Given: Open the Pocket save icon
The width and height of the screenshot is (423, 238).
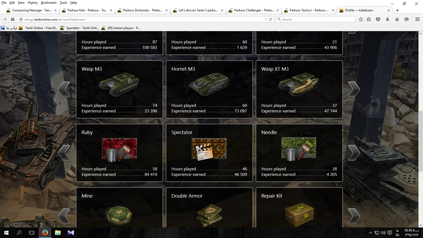Looking at the screenshot, I should 378,19.
